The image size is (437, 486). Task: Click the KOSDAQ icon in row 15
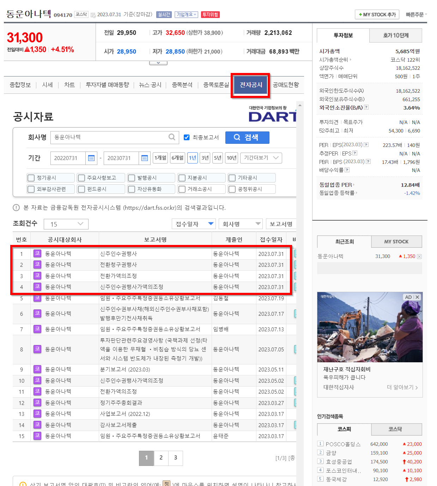coord(37,436)
